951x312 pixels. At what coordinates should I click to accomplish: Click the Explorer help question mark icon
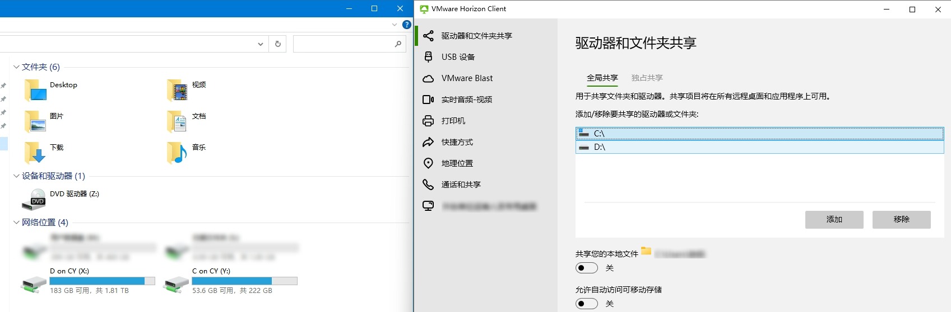pyautogui.click(x=407, y=25)
